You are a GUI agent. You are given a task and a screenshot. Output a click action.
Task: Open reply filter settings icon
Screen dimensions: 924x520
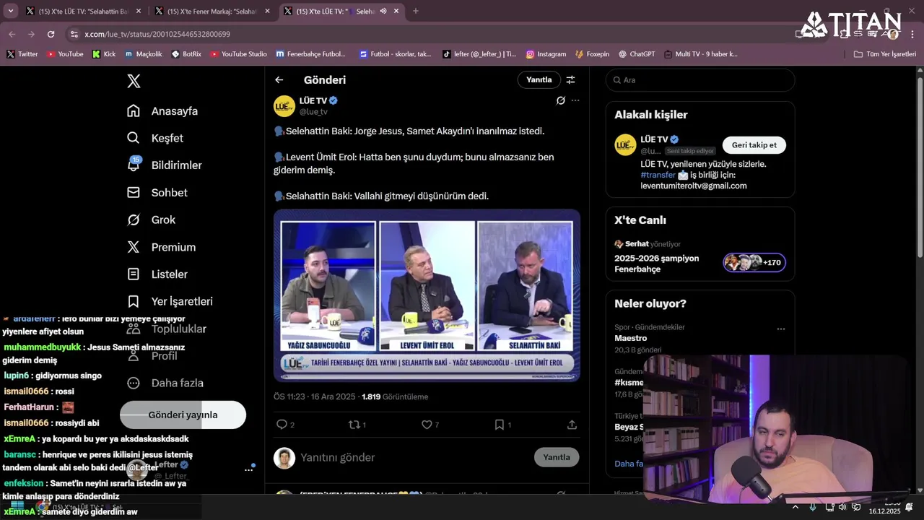[570, 80]
